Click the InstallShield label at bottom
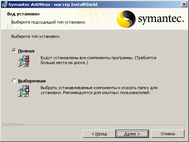Image resolution: width=189 pixels, height=142 pixels. [13, 125]
